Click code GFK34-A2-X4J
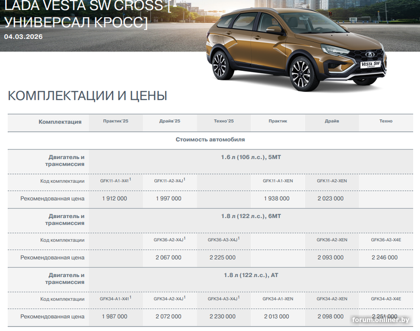Image resolution: width=420 pixels, height=331 pixels. pyautogui.click(x=170, y=298)
